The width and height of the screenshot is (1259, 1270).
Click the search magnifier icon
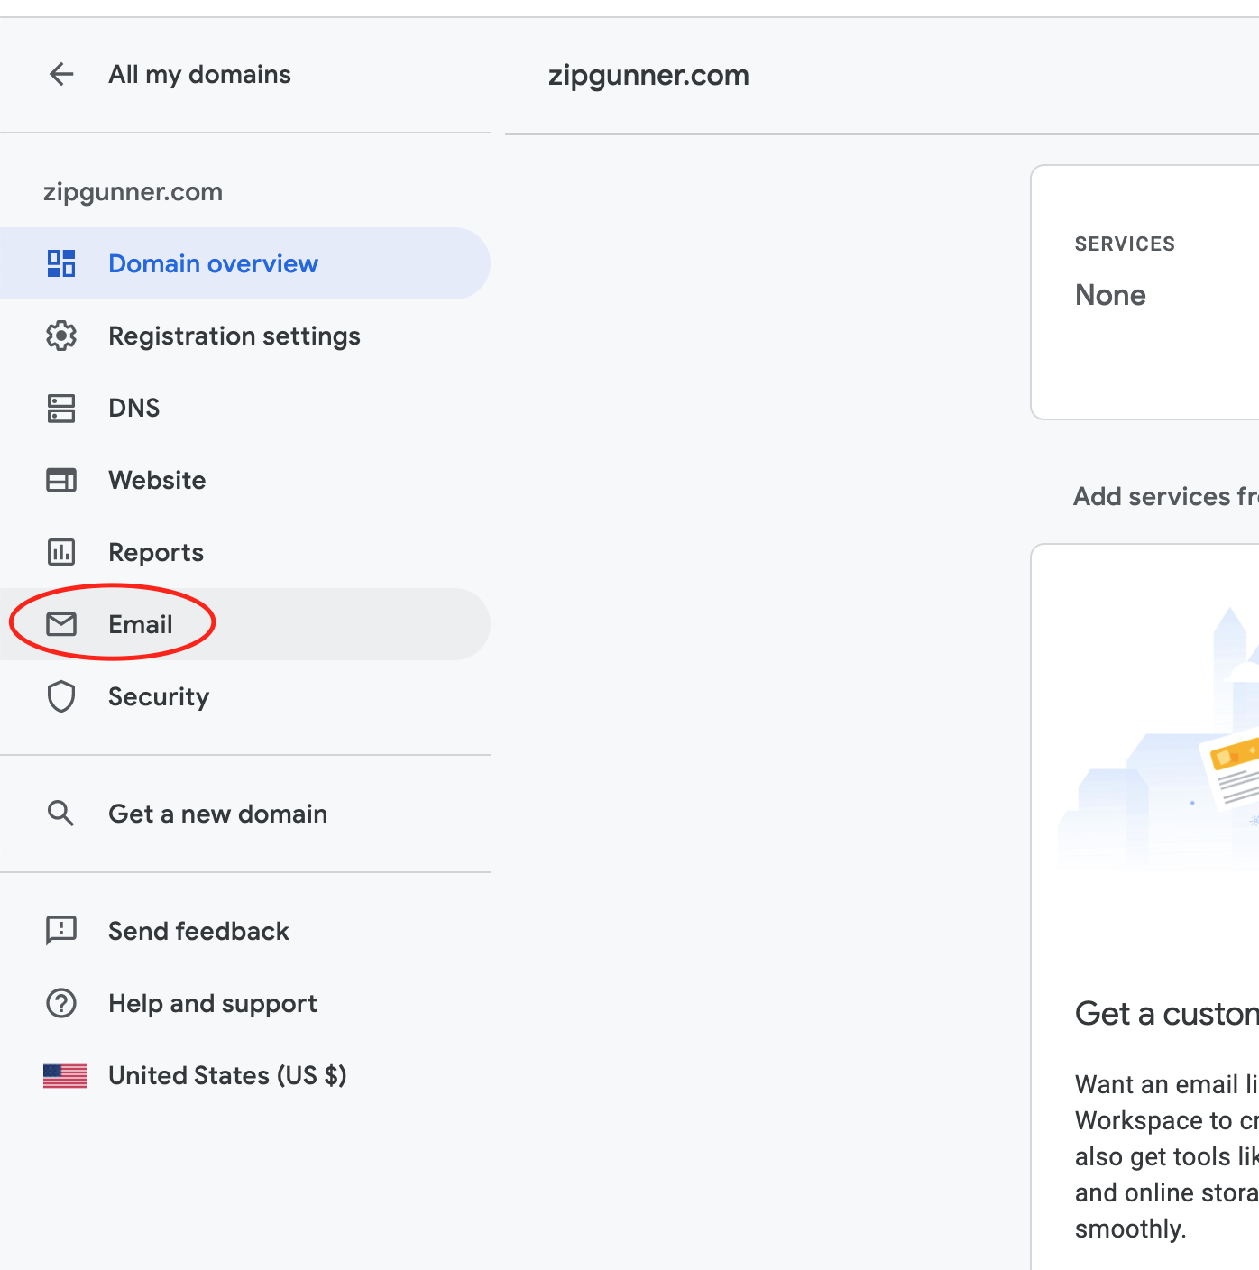coord(61,814)
